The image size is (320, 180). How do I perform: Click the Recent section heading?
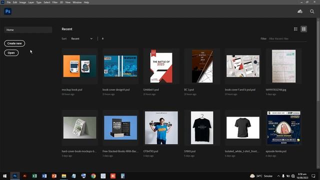[67, 29]
